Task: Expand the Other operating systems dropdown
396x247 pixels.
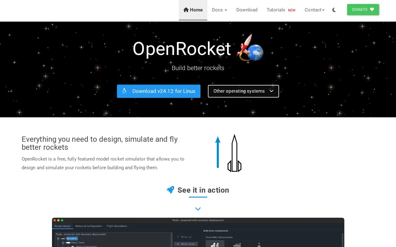Action: tap(243, 91)
